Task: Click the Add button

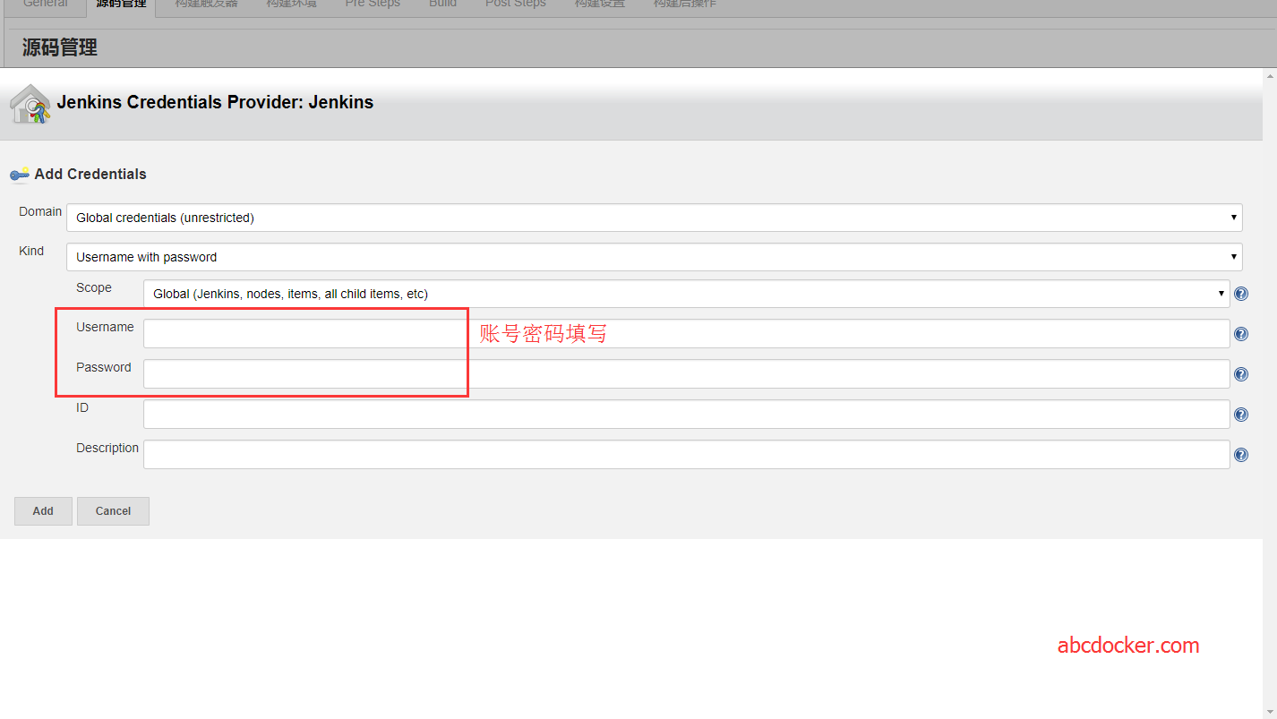Action: pos(42,510)
